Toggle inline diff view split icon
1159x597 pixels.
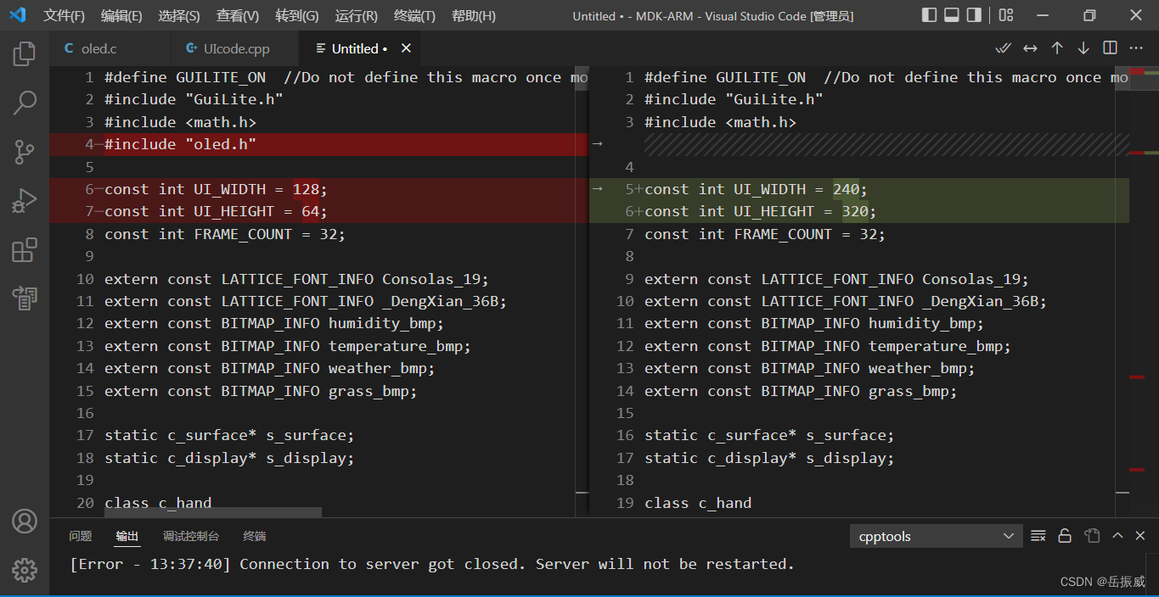1110,48
